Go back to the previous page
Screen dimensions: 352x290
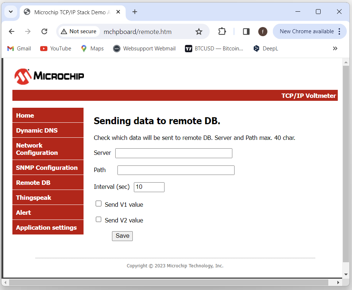(x=11, y=31)
